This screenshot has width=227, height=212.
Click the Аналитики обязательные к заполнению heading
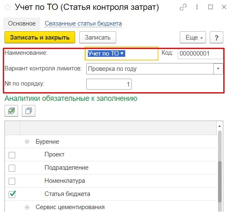point(71,98)
